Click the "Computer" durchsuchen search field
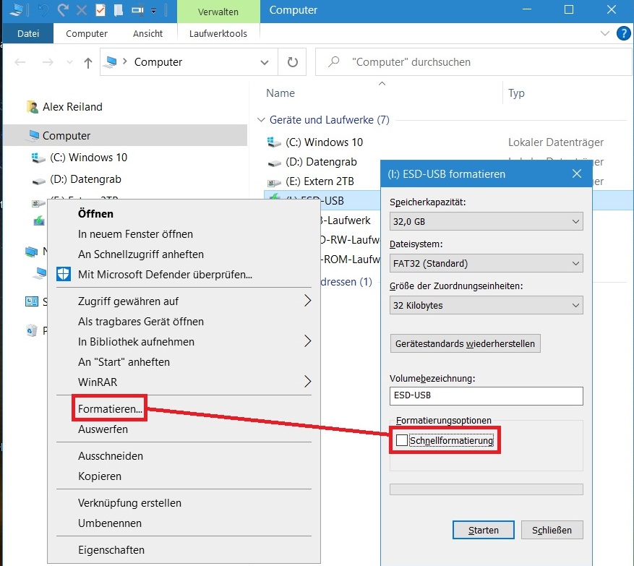This screenshot has height=566, width=634. point(474,62)
